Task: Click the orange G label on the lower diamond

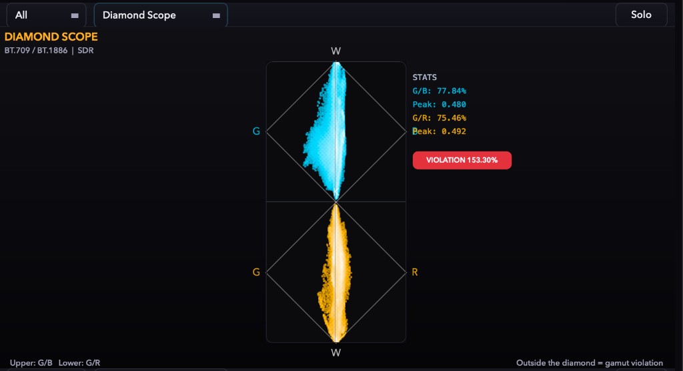Action: tap(256, 272)
